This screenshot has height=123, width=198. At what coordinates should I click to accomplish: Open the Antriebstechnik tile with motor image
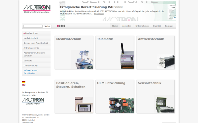point(155,52)
